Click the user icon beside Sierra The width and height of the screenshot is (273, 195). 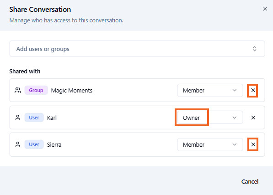pyautogui.click(x=18, y=144)
